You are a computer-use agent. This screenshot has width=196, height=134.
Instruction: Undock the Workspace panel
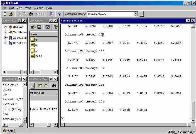(51, 21)
